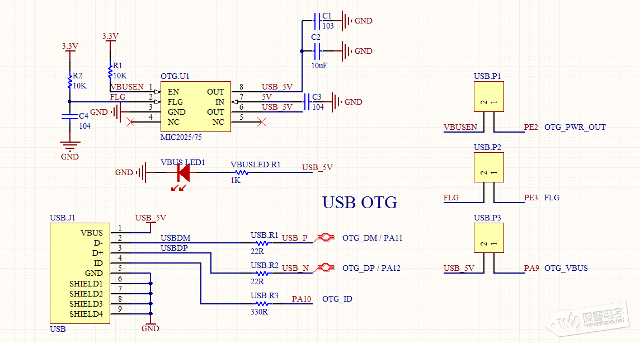
Task: Select the USB.P2 jumper header
Action: pyautogui.click(x=488, y=167)
